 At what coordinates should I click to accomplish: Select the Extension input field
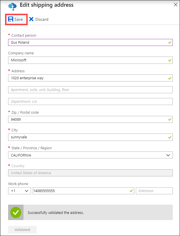click(154, 191)
